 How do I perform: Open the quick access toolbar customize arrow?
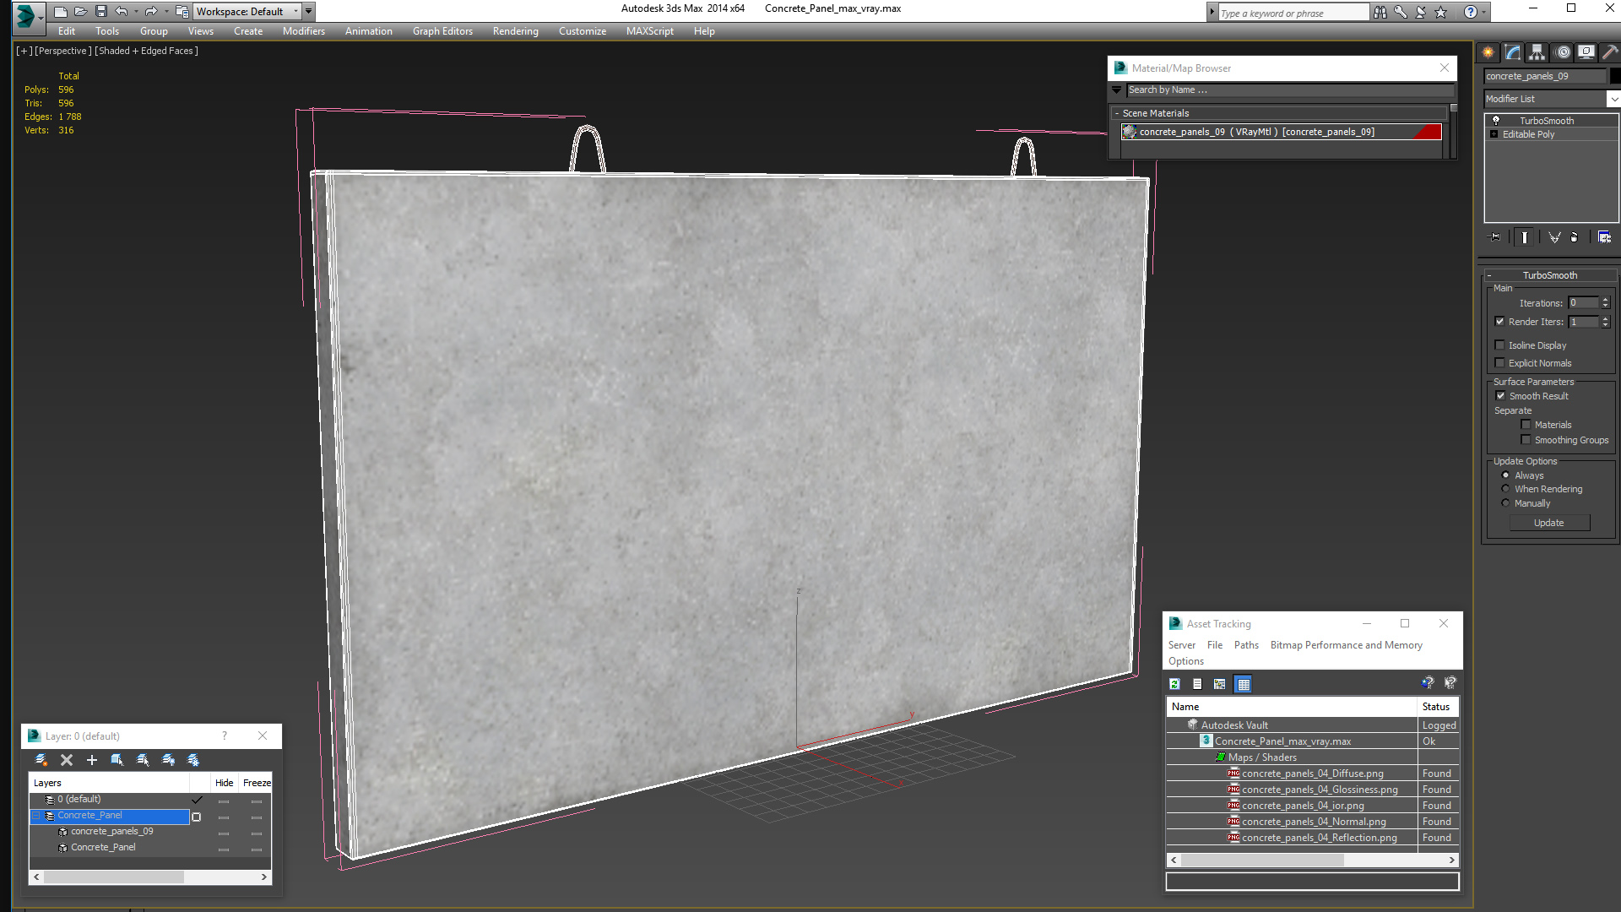pyautogui.click(x=309, y=12)
